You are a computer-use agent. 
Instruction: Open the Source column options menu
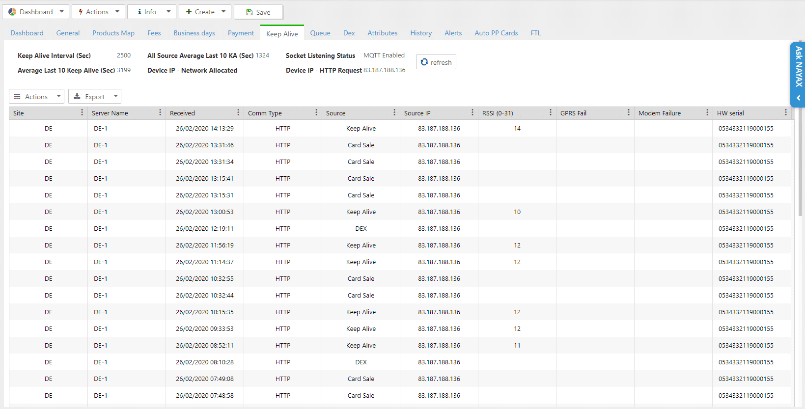[x=394, y=113]
